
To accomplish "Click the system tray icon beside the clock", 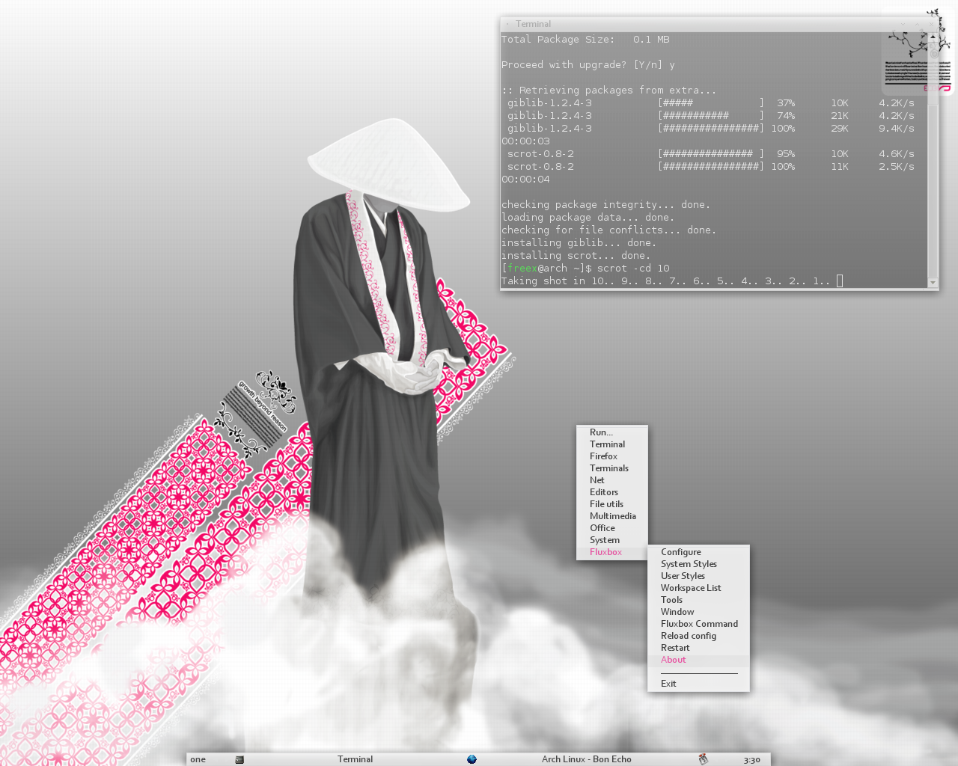I will pos(703,759).
